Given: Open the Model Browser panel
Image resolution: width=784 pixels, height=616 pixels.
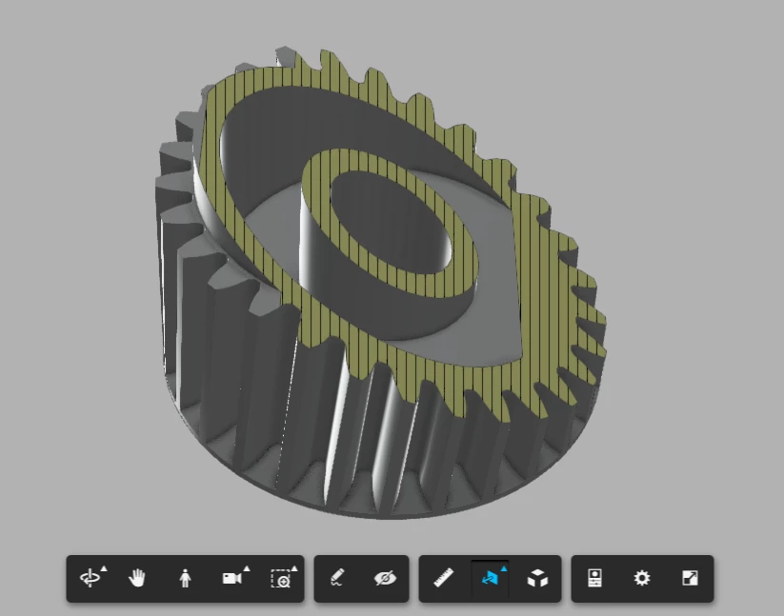Looking at the screenshot, I should point(593,577).
